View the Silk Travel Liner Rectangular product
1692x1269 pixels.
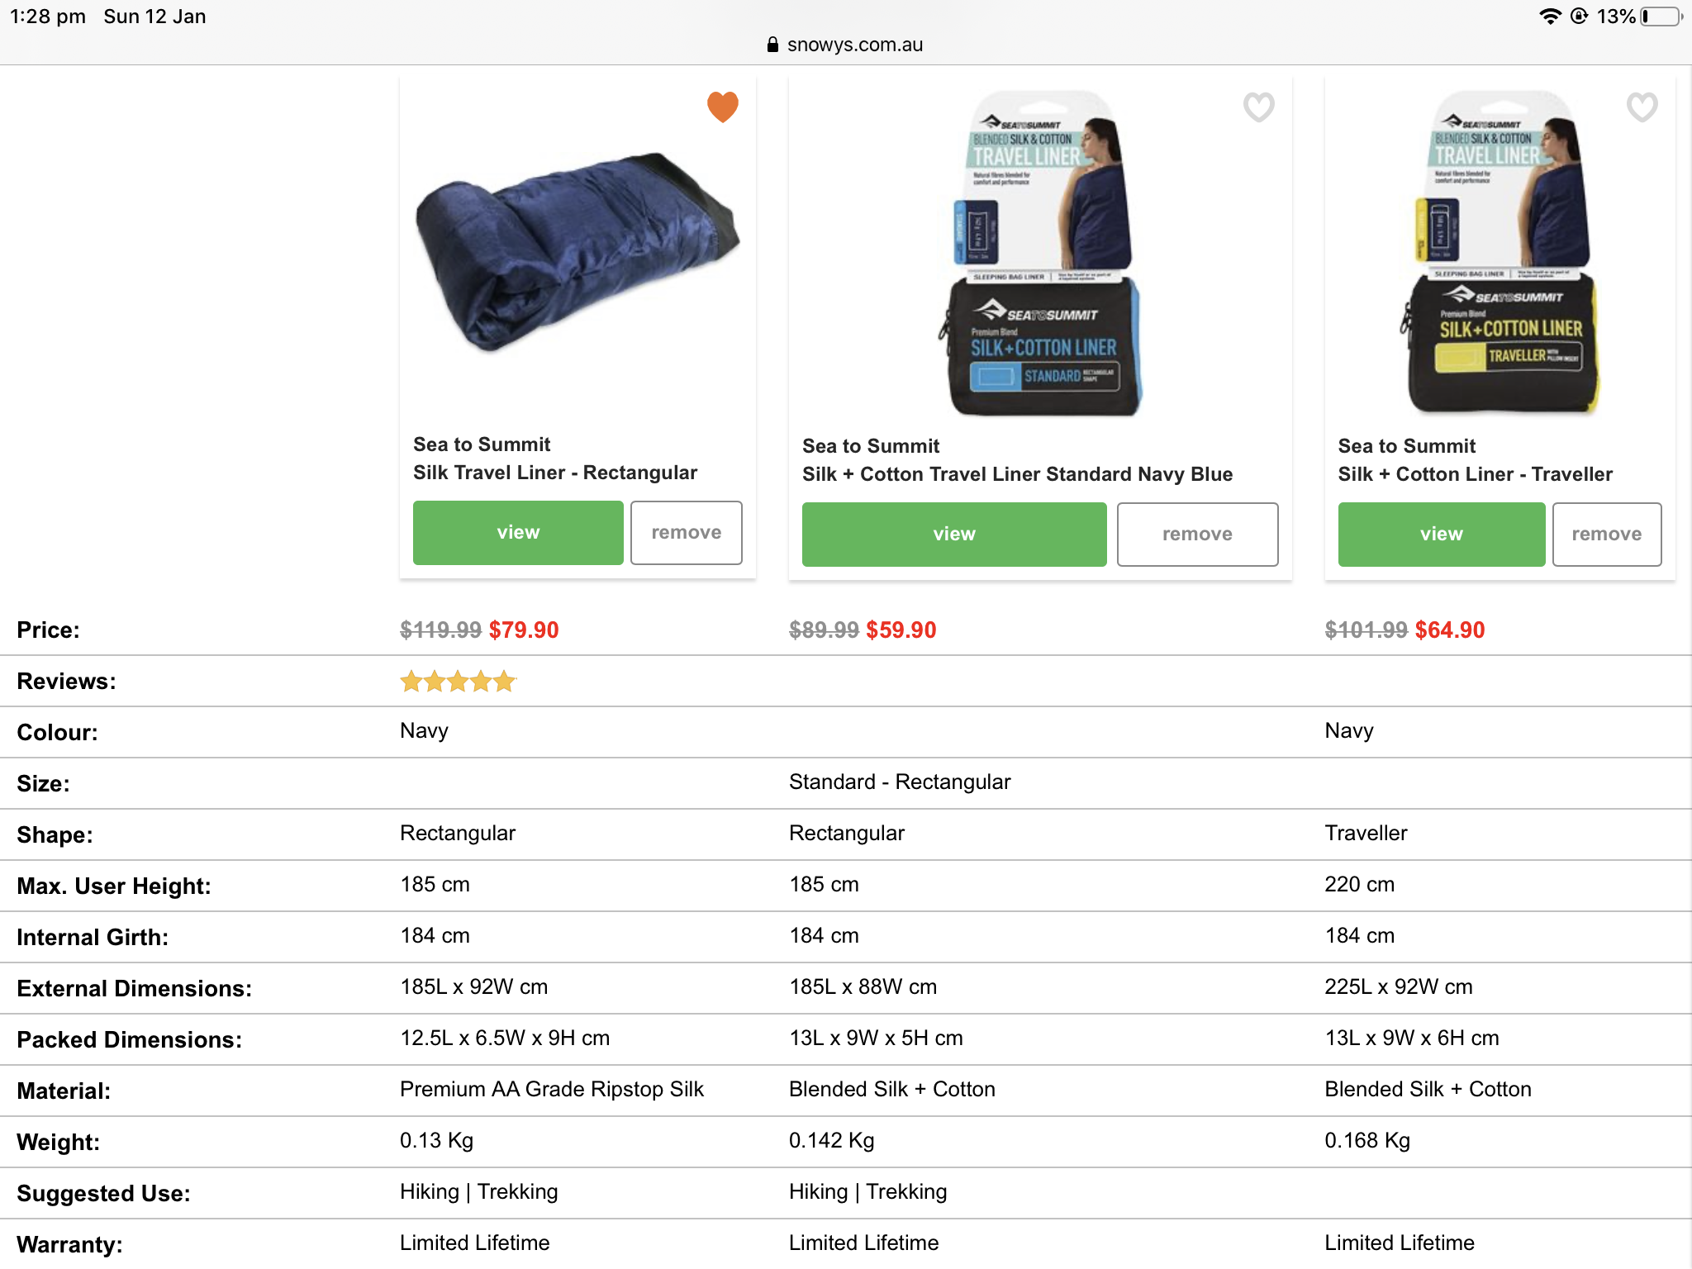[518, 533]
